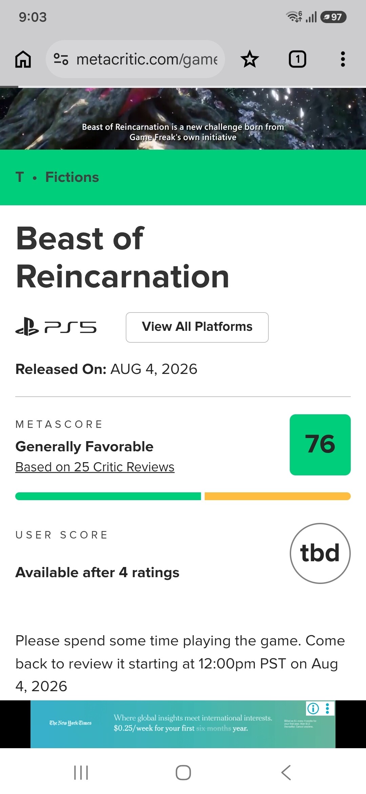
Task: Bookmark this page with the star icon
Action: (x=250, y=59)
